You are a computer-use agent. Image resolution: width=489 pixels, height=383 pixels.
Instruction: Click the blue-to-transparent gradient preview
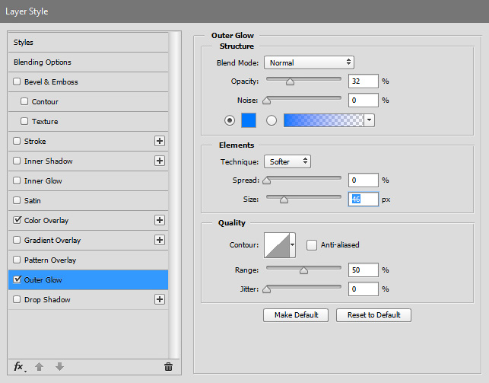pos(324,120)
